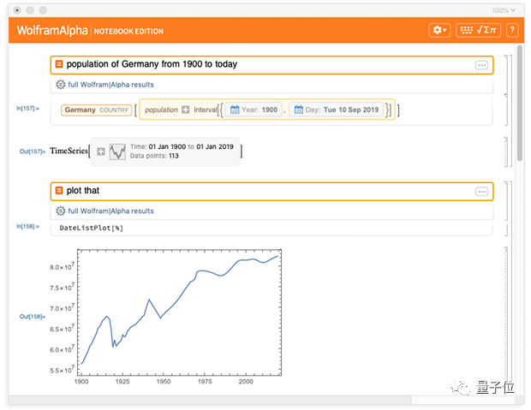
Task: Click the vertical scrollbar thumb
Action: [520, 104]
